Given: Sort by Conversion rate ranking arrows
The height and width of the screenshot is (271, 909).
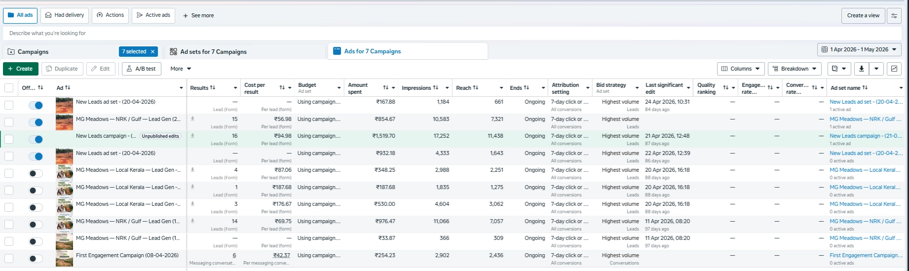Looking at the screenshot, I should click(815, 88).
